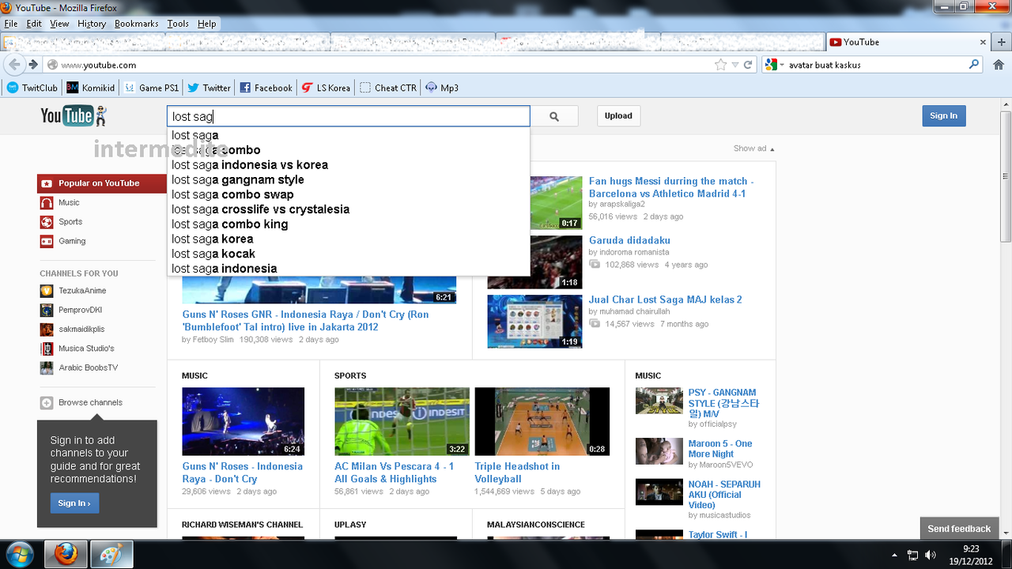The height and width of the screenshot is (569, 1012).
Task: Close the YouTube tab
Action: [x=984, y=42]
